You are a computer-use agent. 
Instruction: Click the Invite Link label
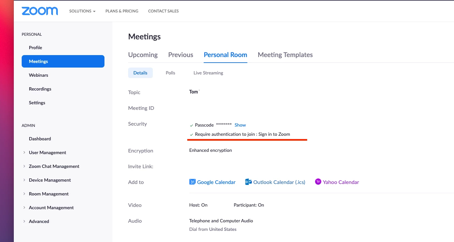[141, 166]
